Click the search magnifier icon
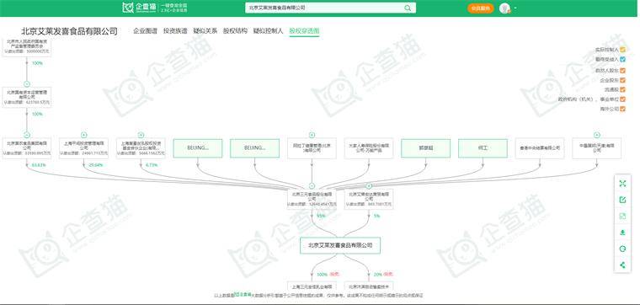The width and height of the screenshot is (640, 305). [408, 8]
